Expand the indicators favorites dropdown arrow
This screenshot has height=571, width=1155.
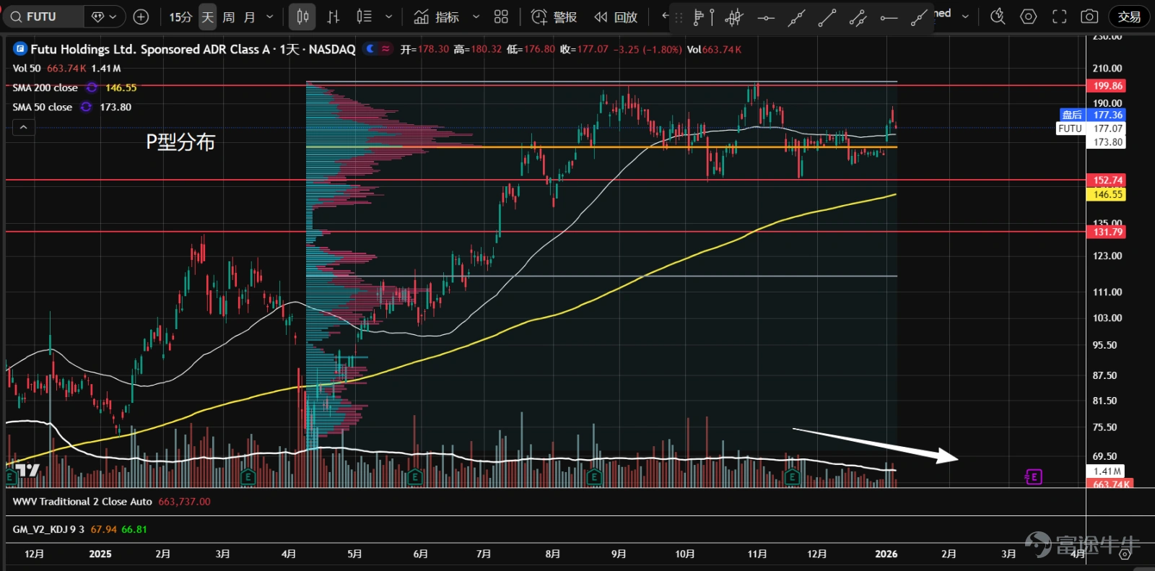point(476,17)
